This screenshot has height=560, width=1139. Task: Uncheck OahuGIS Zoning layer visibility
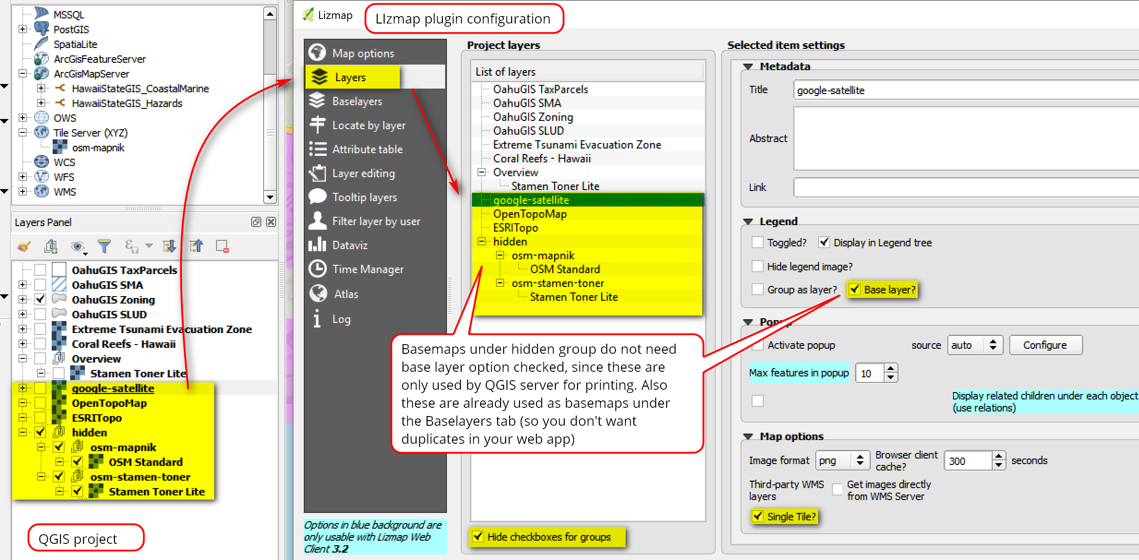(x=41, y=299)
